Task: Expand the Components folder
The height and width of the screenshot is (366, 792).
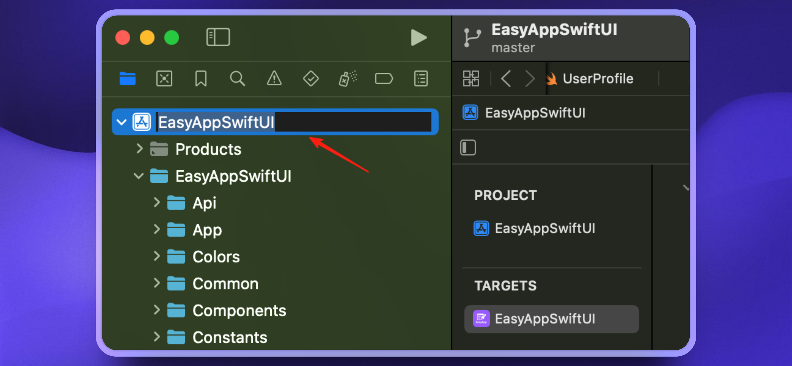Action: [x=157, y=310]
